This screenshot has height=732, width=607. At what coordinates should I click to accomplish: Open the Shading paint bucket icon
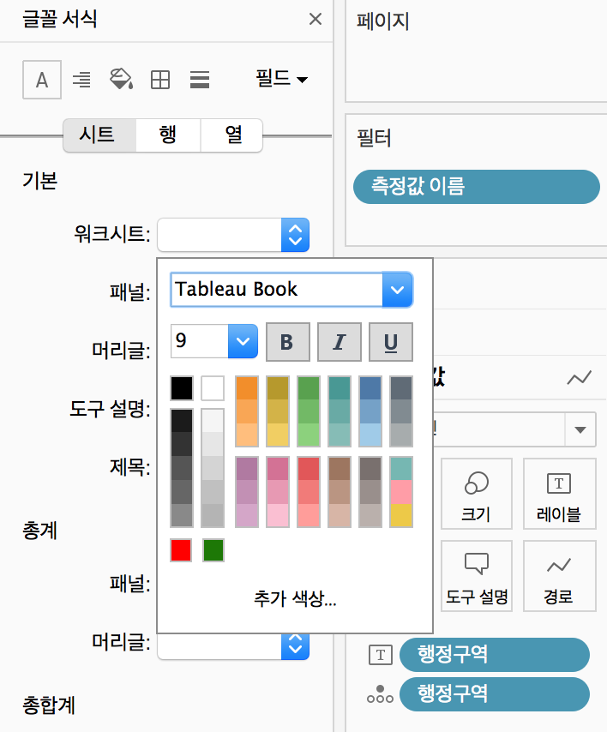[x=121, y=80]
